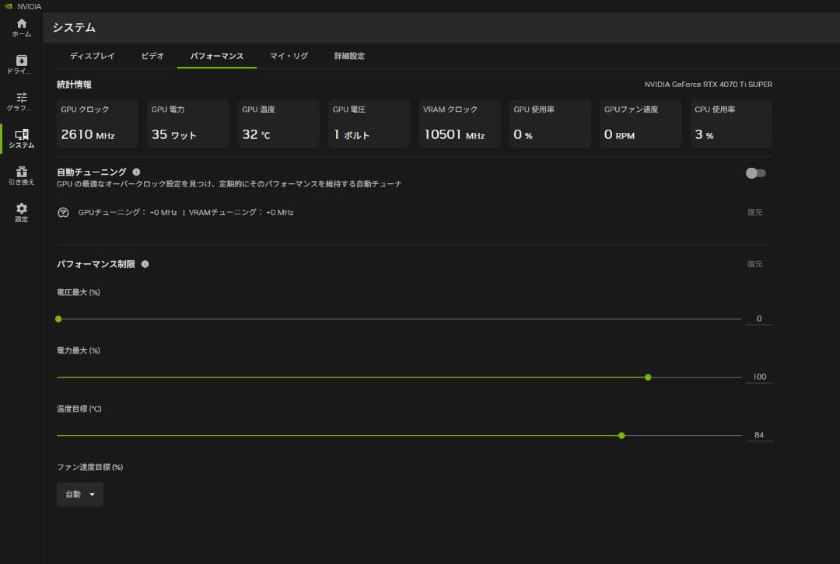
Task: Open the 設定 gear icon
Action: click(21, 206)
